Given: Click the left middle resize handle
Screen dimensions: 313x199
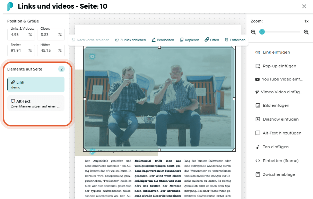Looking at the screenshot, I should coord(85,99).
